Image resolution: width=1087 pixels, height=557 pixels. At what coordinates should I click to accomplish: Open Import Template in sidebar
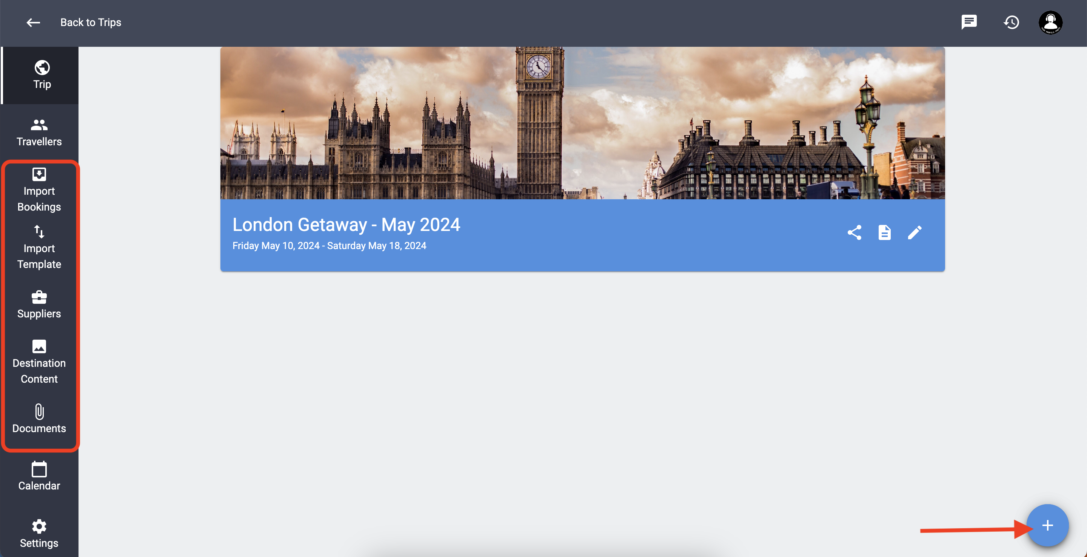coord(39,247)
